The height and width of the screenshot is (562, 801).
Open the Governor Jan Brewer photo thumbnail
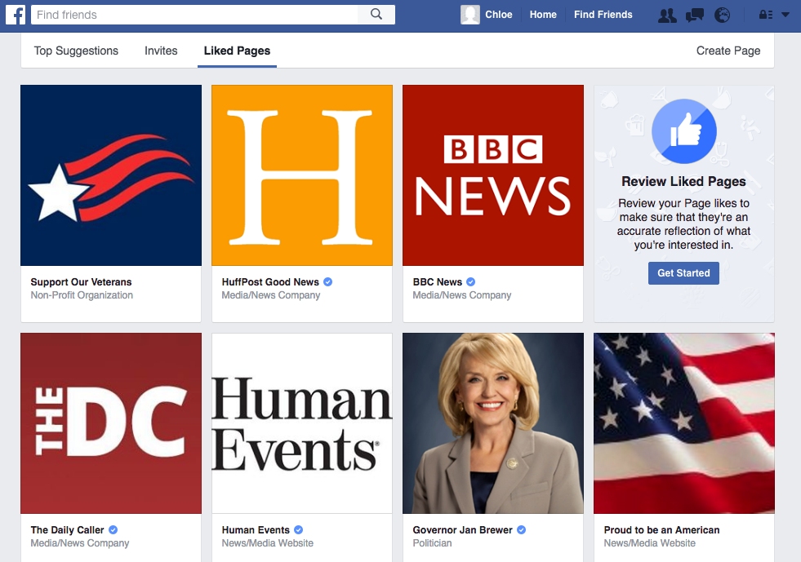493,423
